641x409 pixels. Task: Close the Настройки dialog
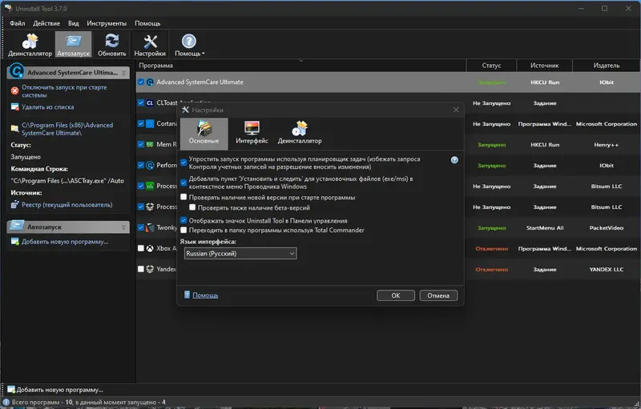(x=456, y=110)
